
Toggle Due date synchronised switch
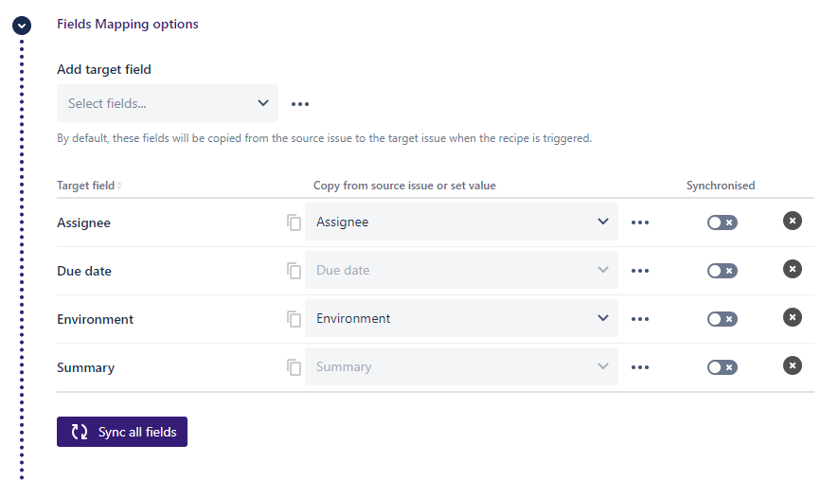click(722, 271)
